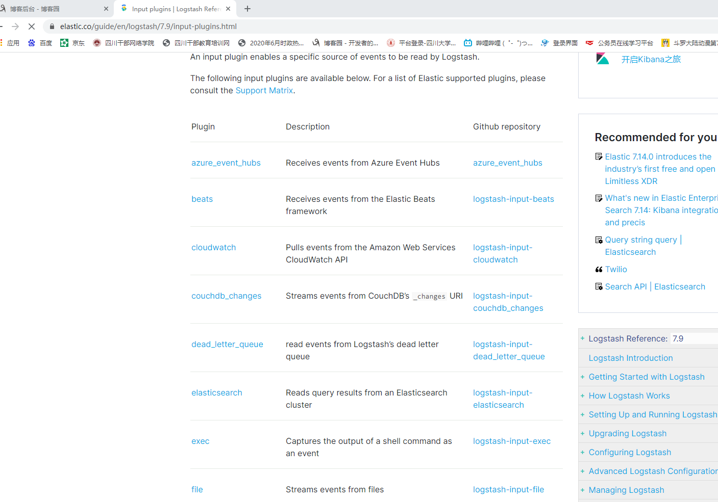
Task: Stop loading the page with the X button
Action: (x=31, y=27)
